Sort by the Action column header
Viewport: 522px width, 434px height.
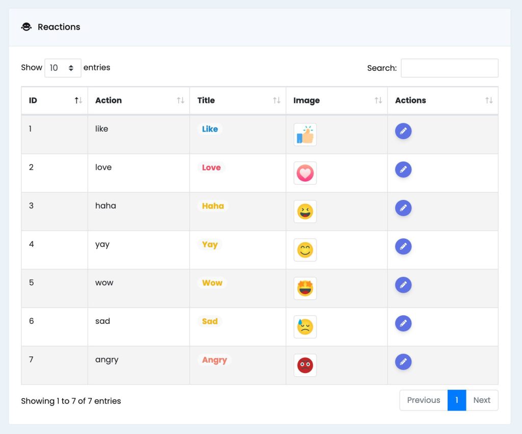coord(139,100)
